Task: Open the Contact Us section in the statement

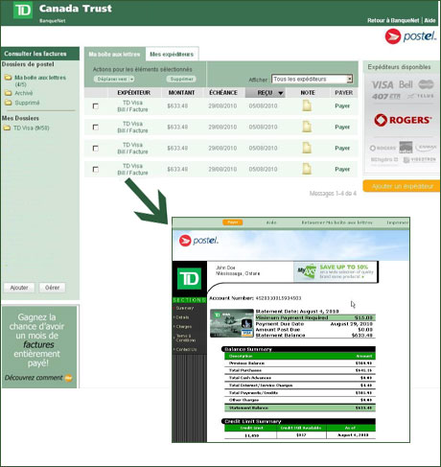Action: (186, 350)
